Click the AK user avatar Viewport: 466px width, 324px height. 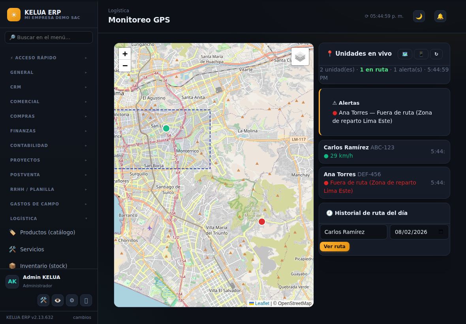pos(12,281)
